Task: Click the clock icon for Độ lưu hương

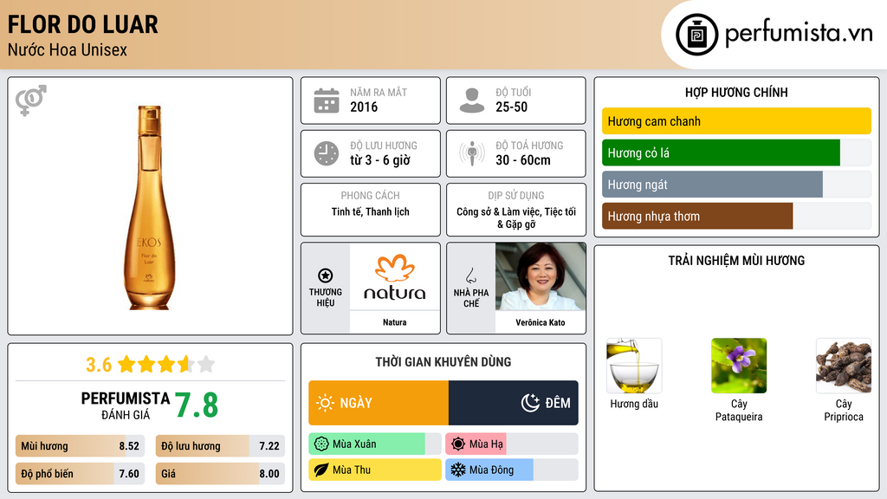Action: click(327, 153)
